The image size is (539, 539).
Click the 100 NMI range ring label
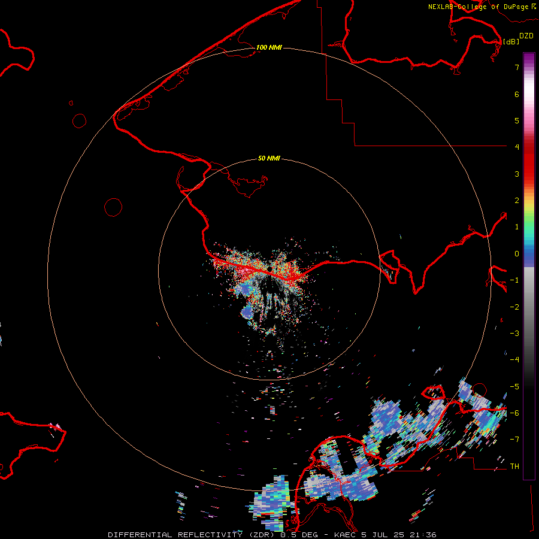(269, 47)
